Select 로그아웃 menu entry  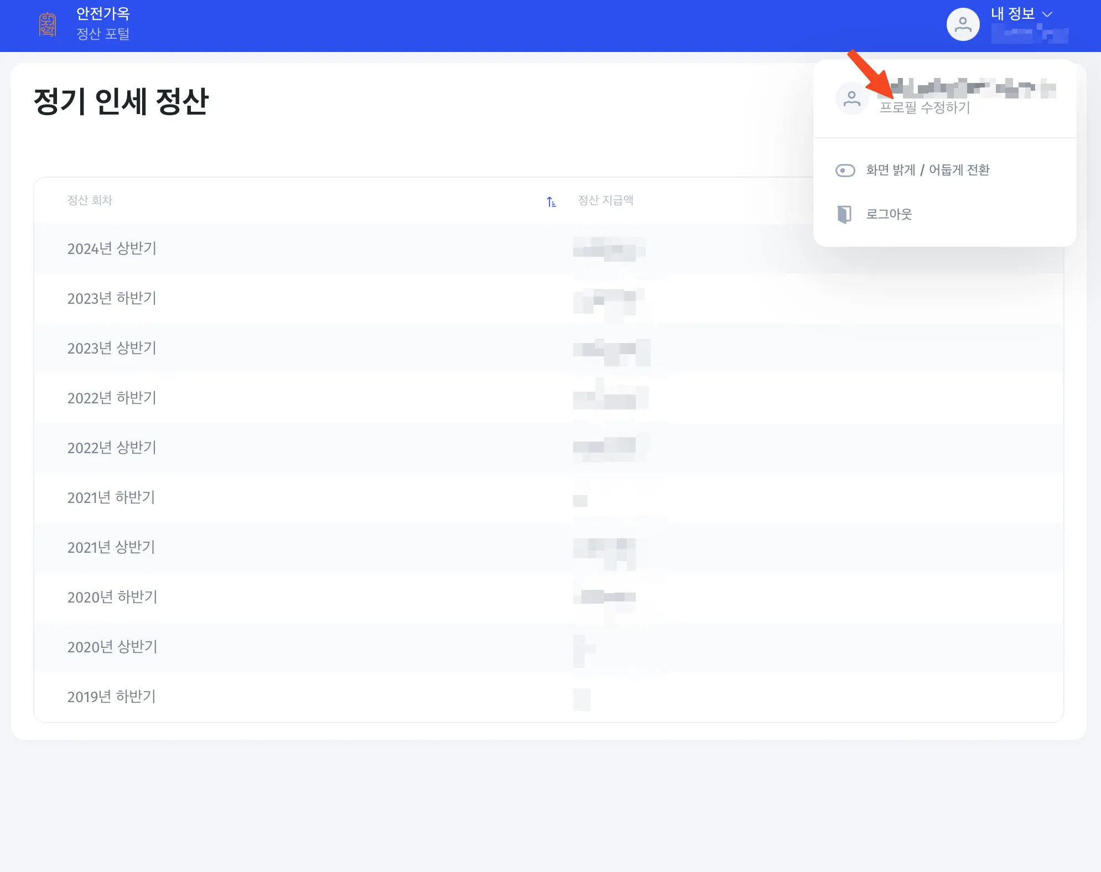pos(889,214)
